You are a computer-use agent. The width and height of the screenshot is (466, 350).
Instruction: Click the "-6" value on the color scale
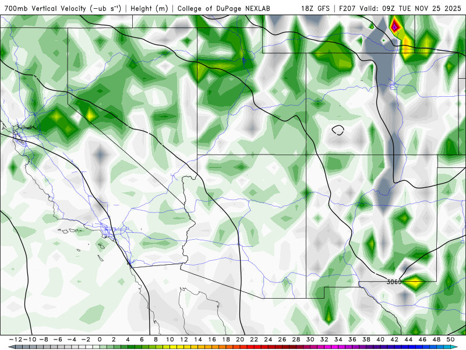[58, 339]
